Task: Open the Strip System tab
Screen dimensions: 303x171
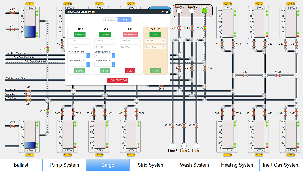Action: pos(151,165)
